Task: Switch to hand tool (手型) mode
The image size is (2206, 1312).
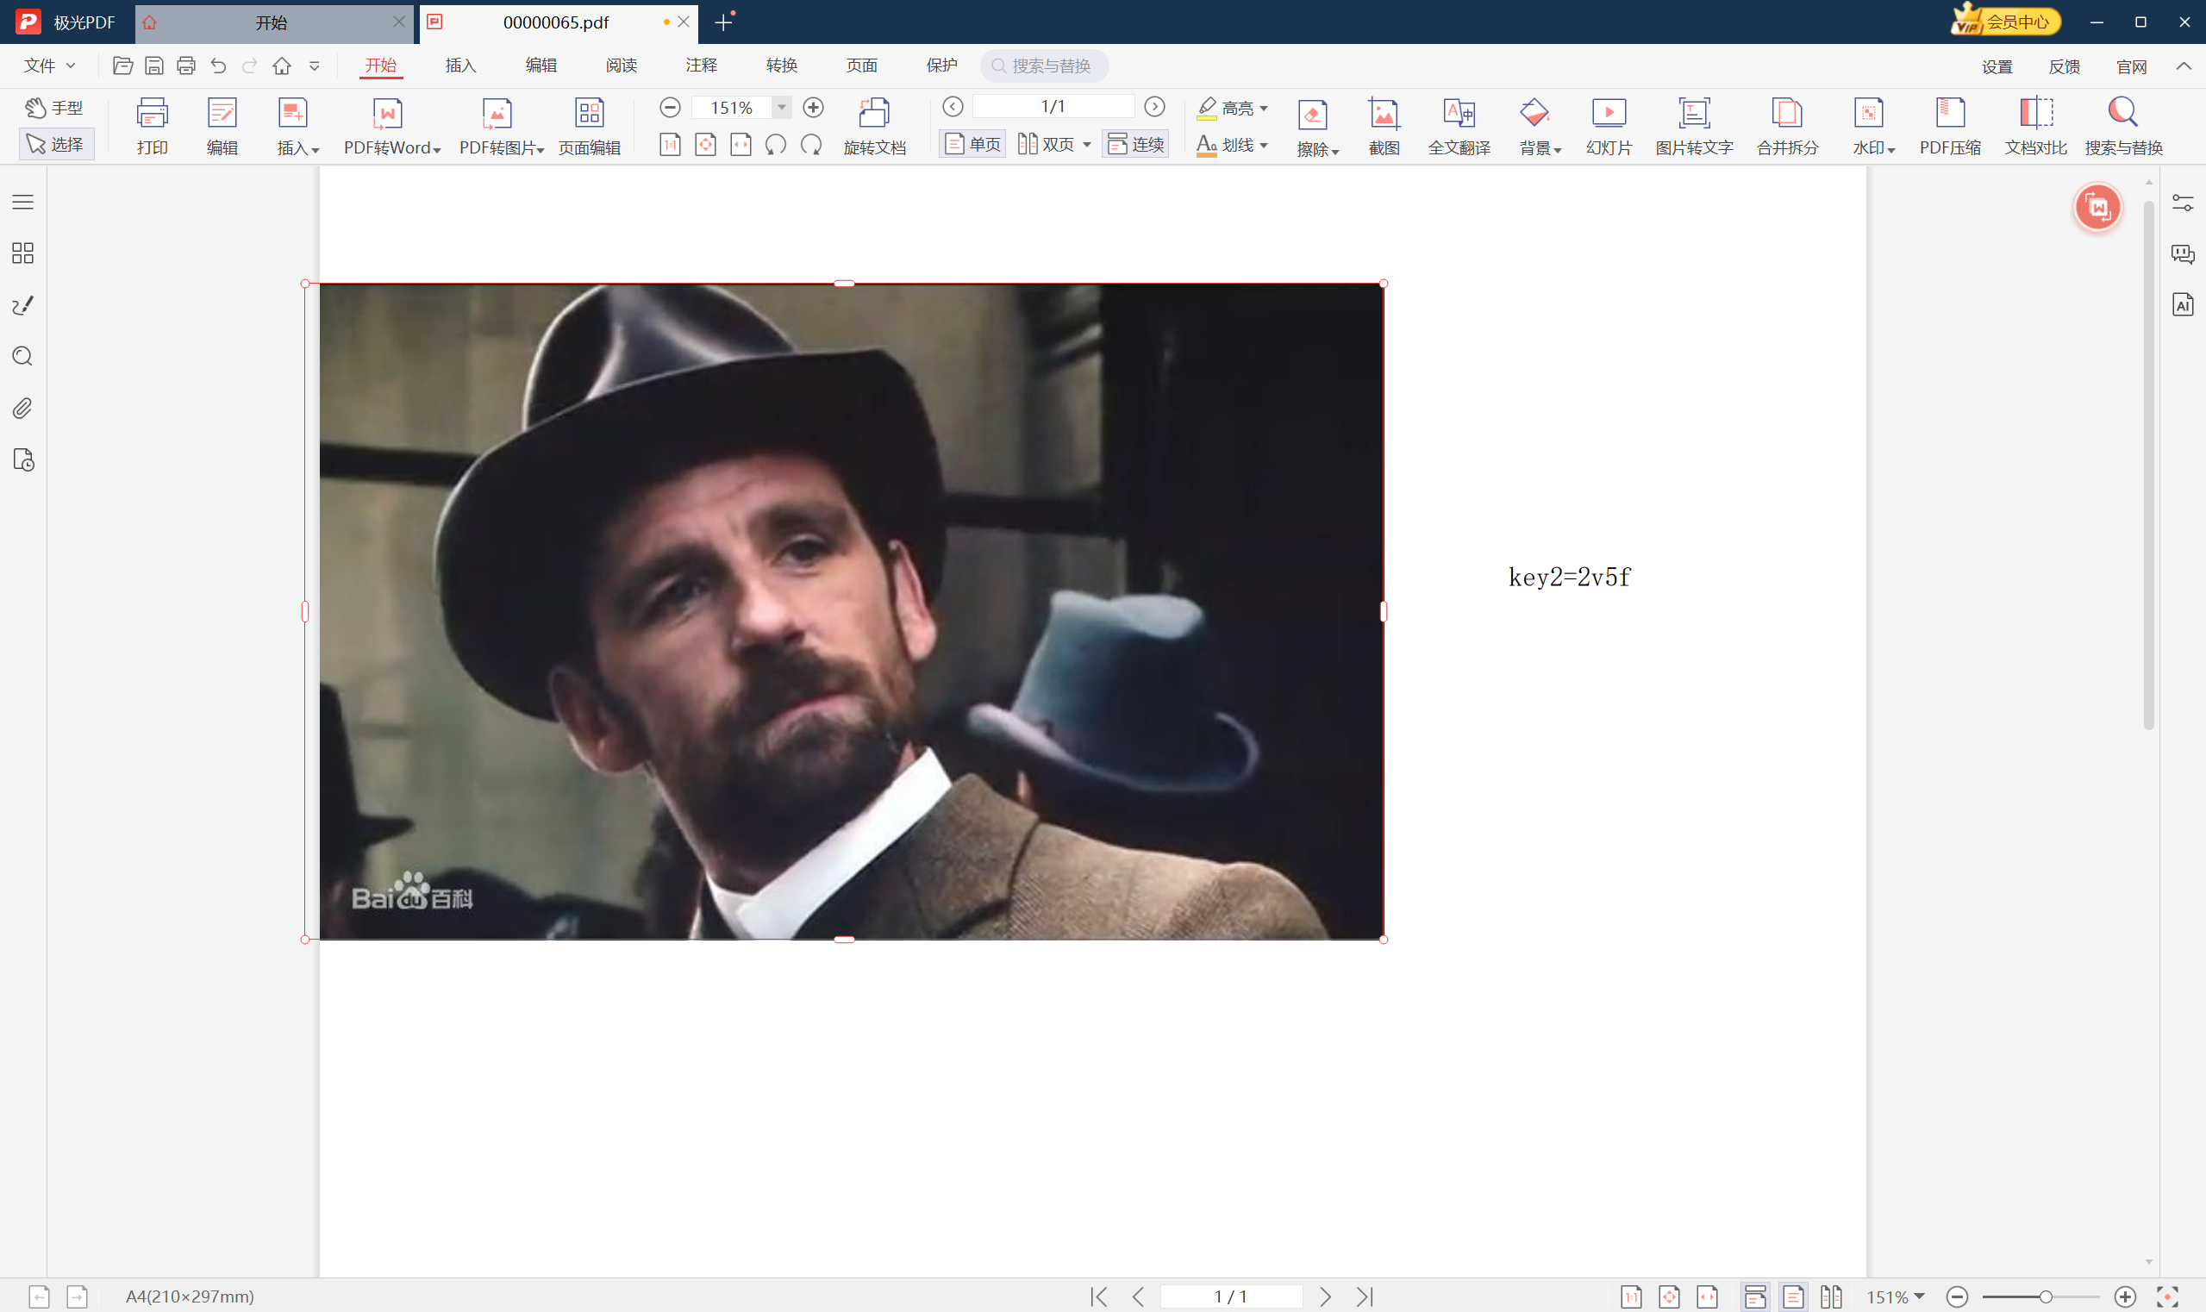Action: [54, 108]
